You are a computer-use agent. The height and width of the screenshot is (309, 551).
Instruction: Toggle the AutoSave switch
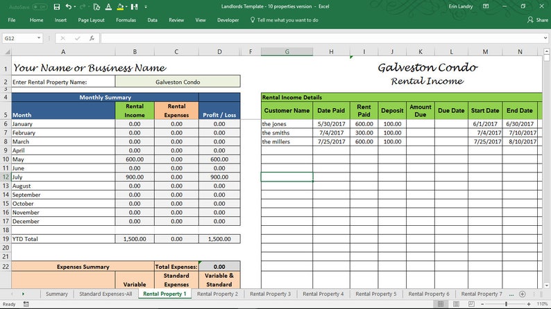tap(40, 7)
